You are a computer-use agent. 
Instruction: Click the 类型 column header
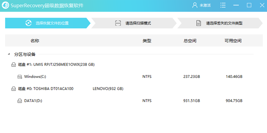147,41
